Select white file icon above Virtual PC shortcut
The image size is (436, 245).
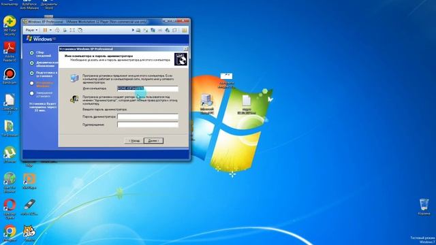coord(226,80)
